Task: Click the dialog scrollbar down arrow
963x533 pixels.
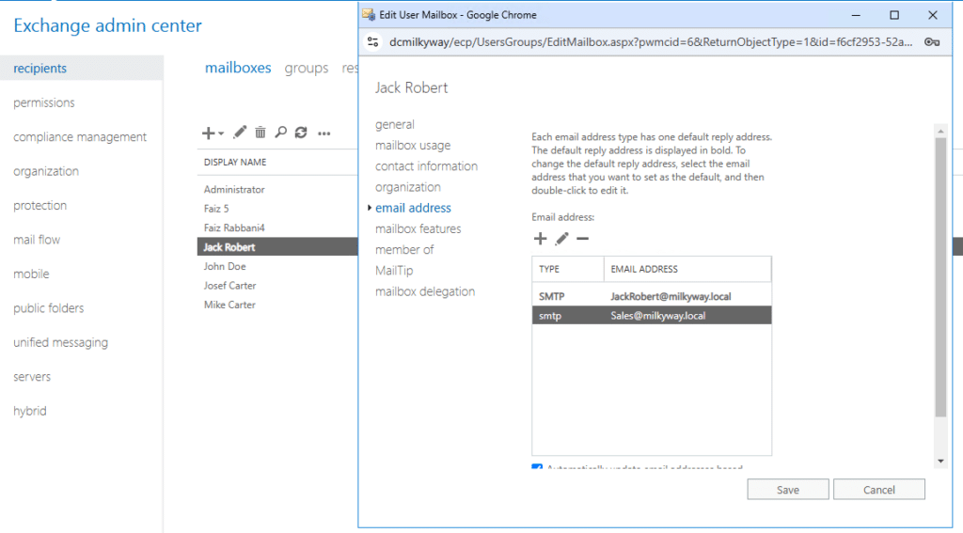Action: (x=940, y=462)
